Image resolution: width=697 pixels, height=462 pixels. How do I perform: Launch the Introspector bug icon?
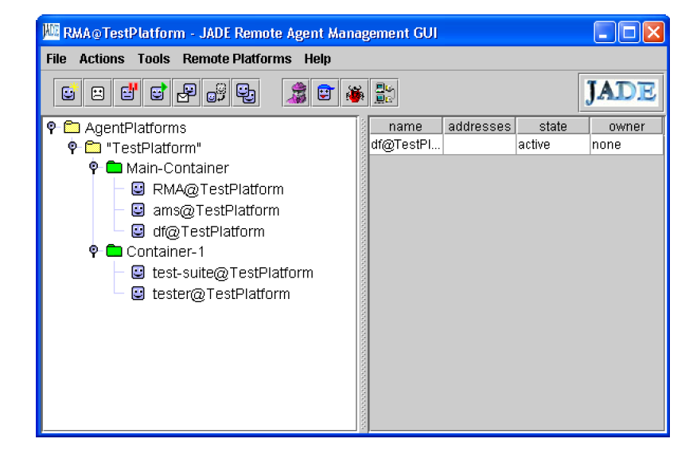click(355, 93)
